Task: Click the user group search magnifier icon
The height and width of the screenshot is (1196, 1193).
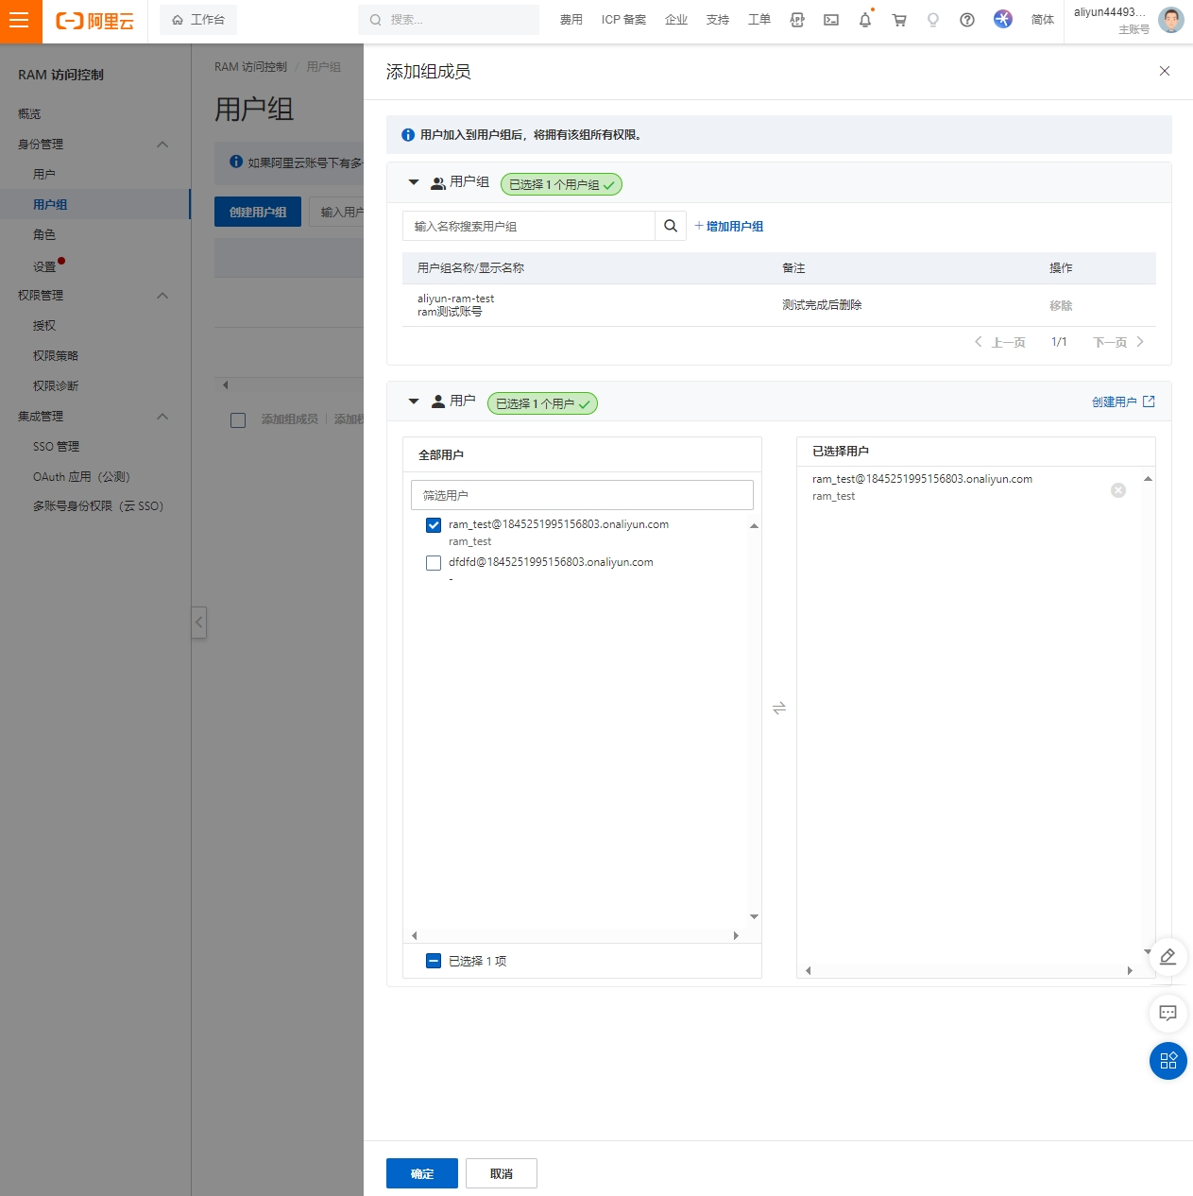Action: pyautogui.click(x=671, y=226)
